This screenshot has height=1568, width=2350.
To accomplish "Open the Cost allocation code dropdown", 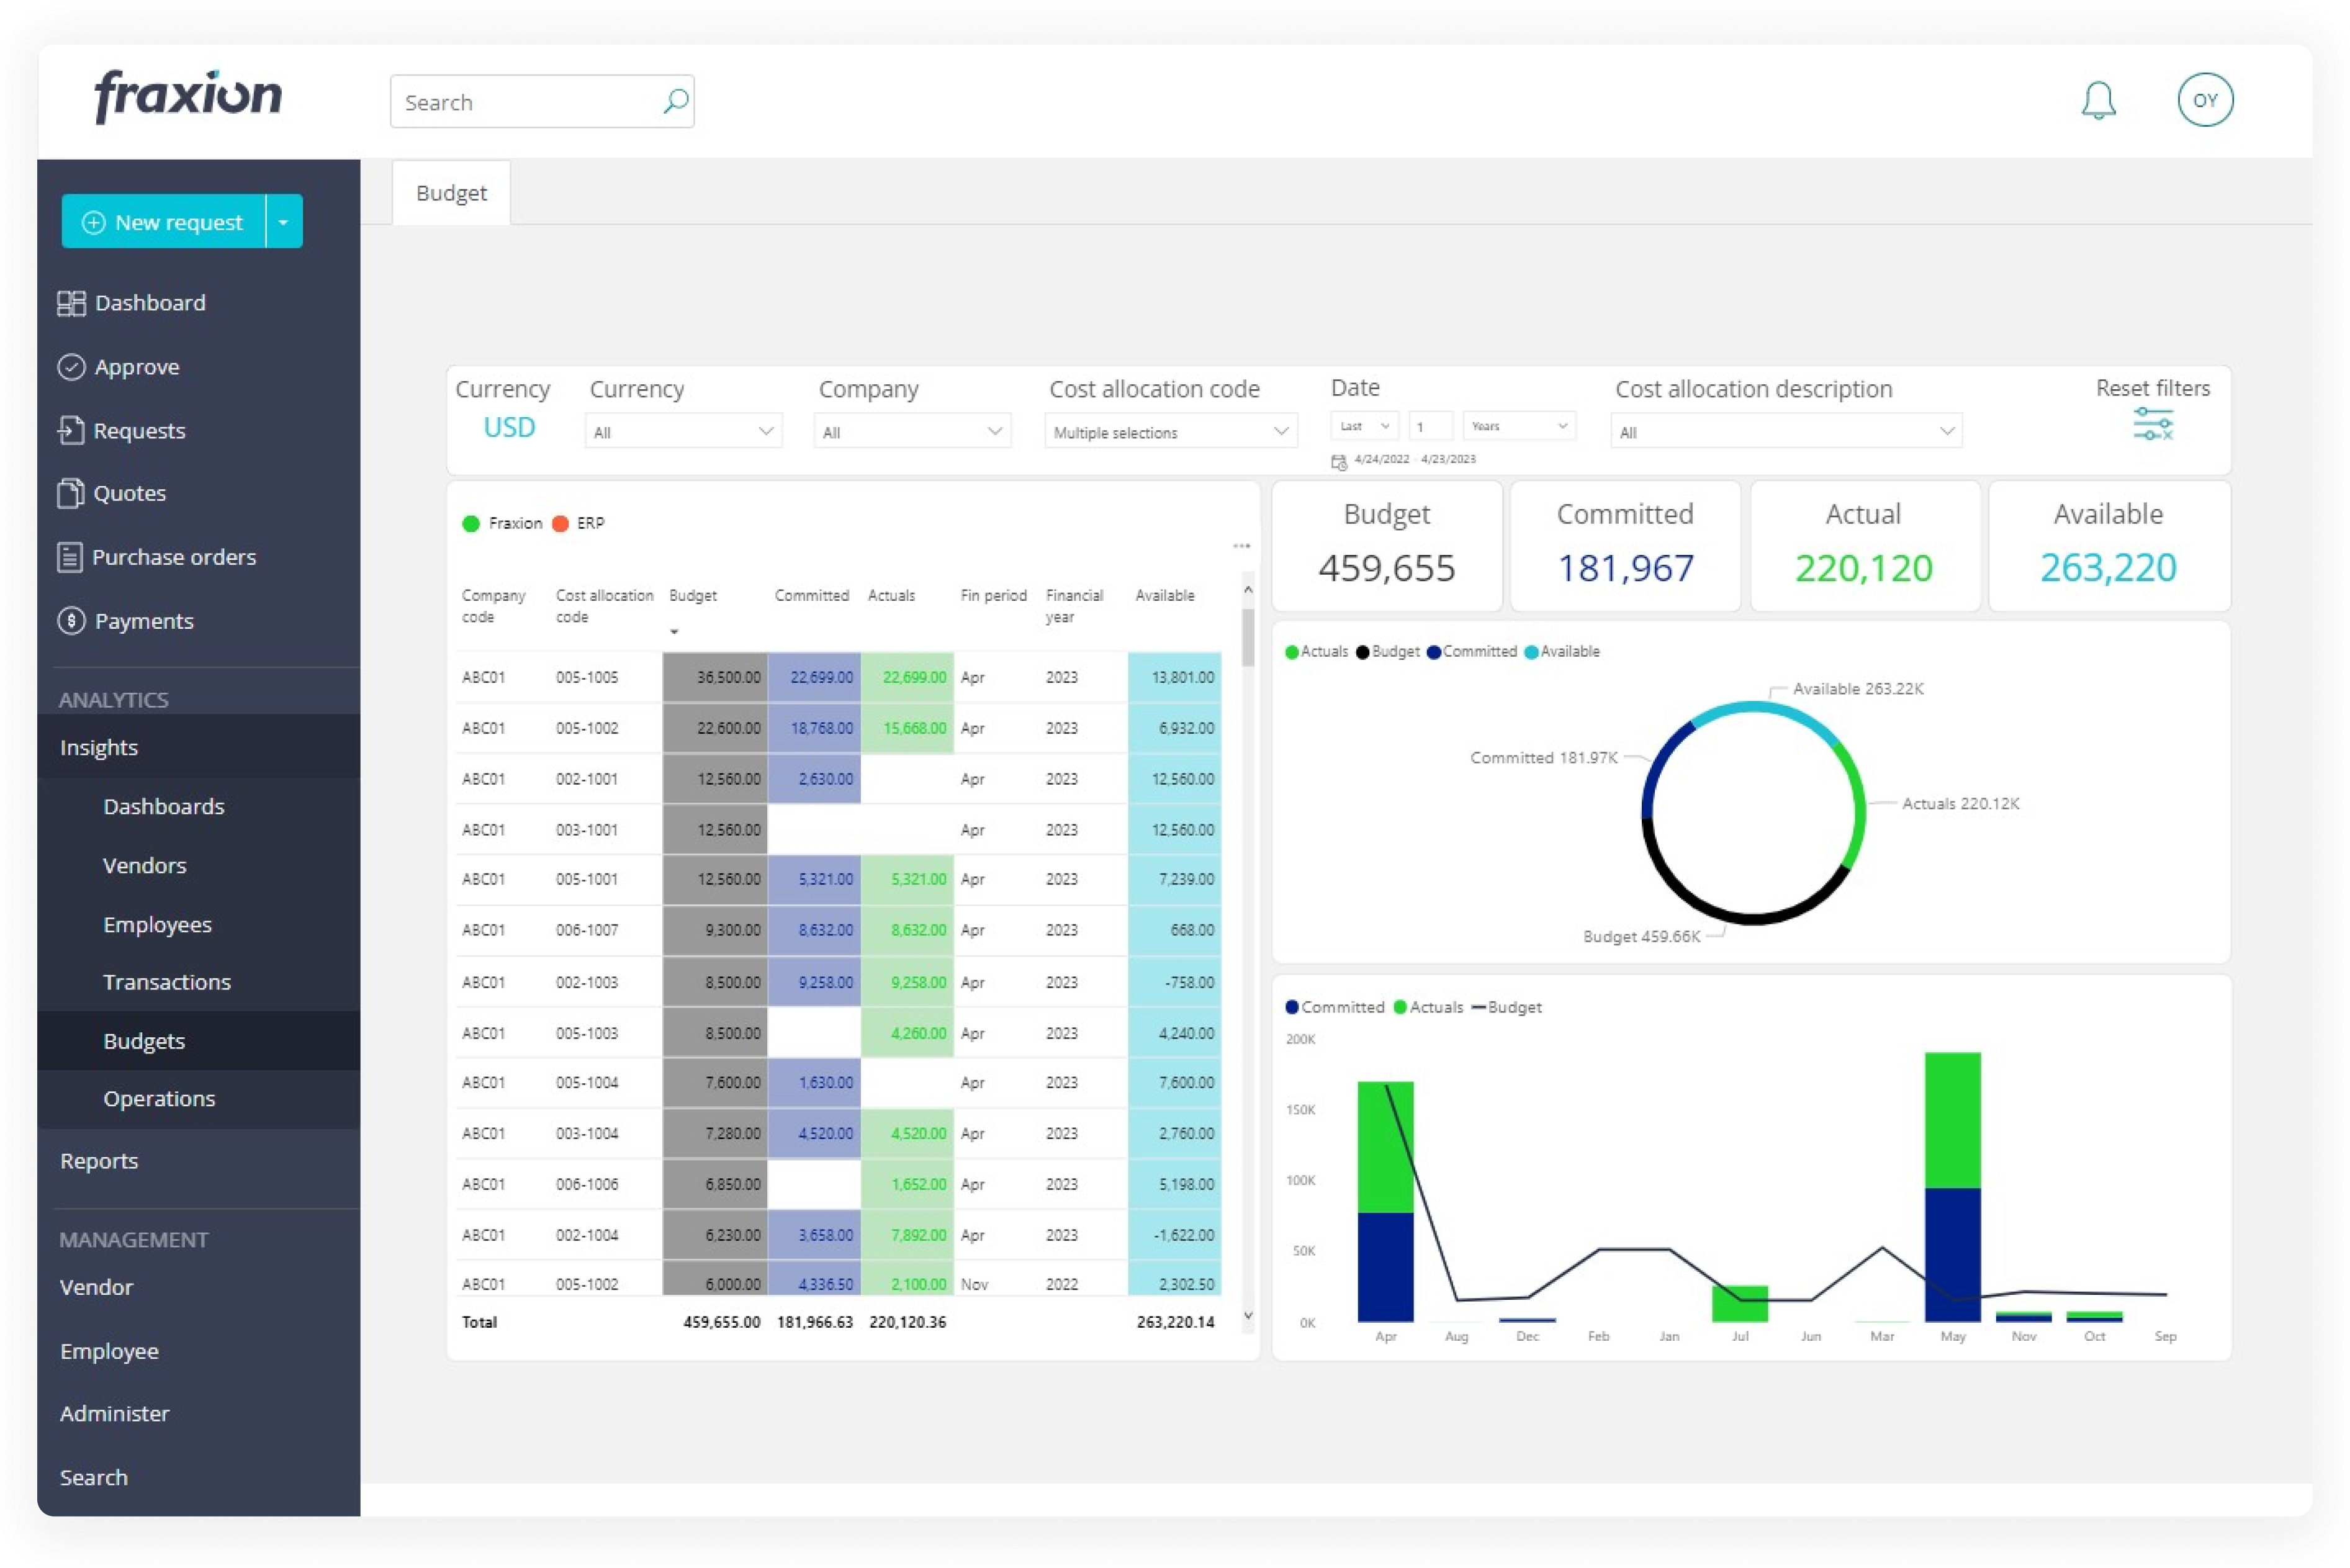I will pyautogui.click(x=1170, y=431).
